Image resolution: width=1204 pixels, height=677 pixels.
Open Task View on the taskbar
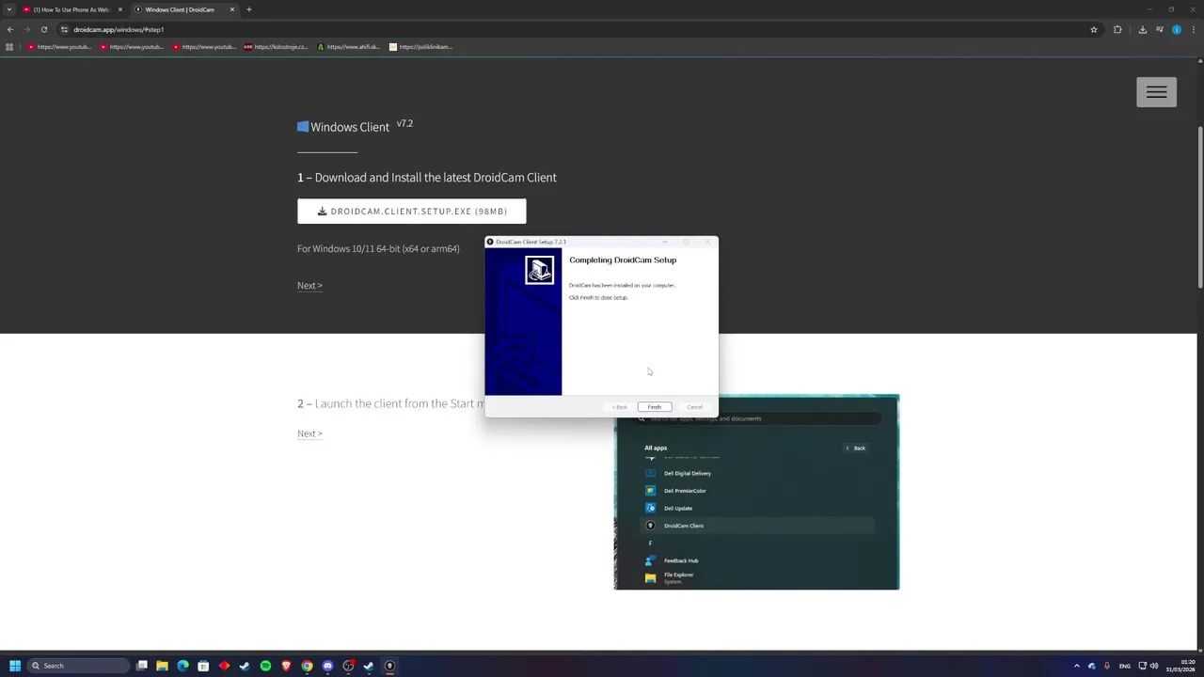[x=142, y=666]
